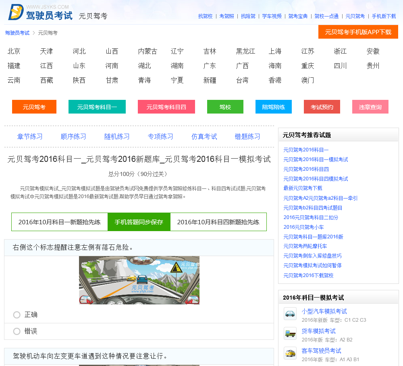Open the 元贝驾考两轮摩托车 link

pos(305,246)
